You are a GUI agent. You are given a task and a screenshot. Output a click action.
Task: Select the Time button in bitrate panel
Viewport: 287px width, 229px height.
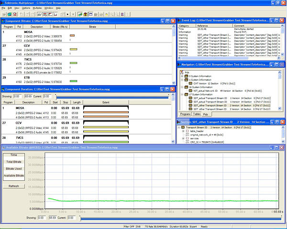coord(14,155)
